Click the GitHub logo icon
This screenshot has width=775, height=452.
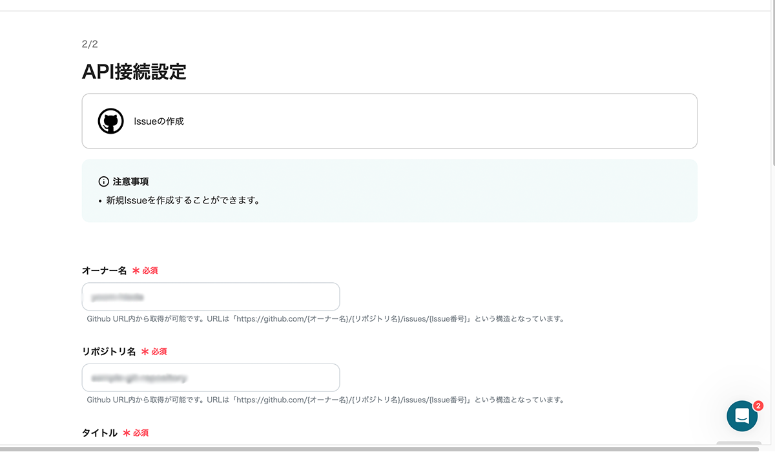click(x=110, y=121)
